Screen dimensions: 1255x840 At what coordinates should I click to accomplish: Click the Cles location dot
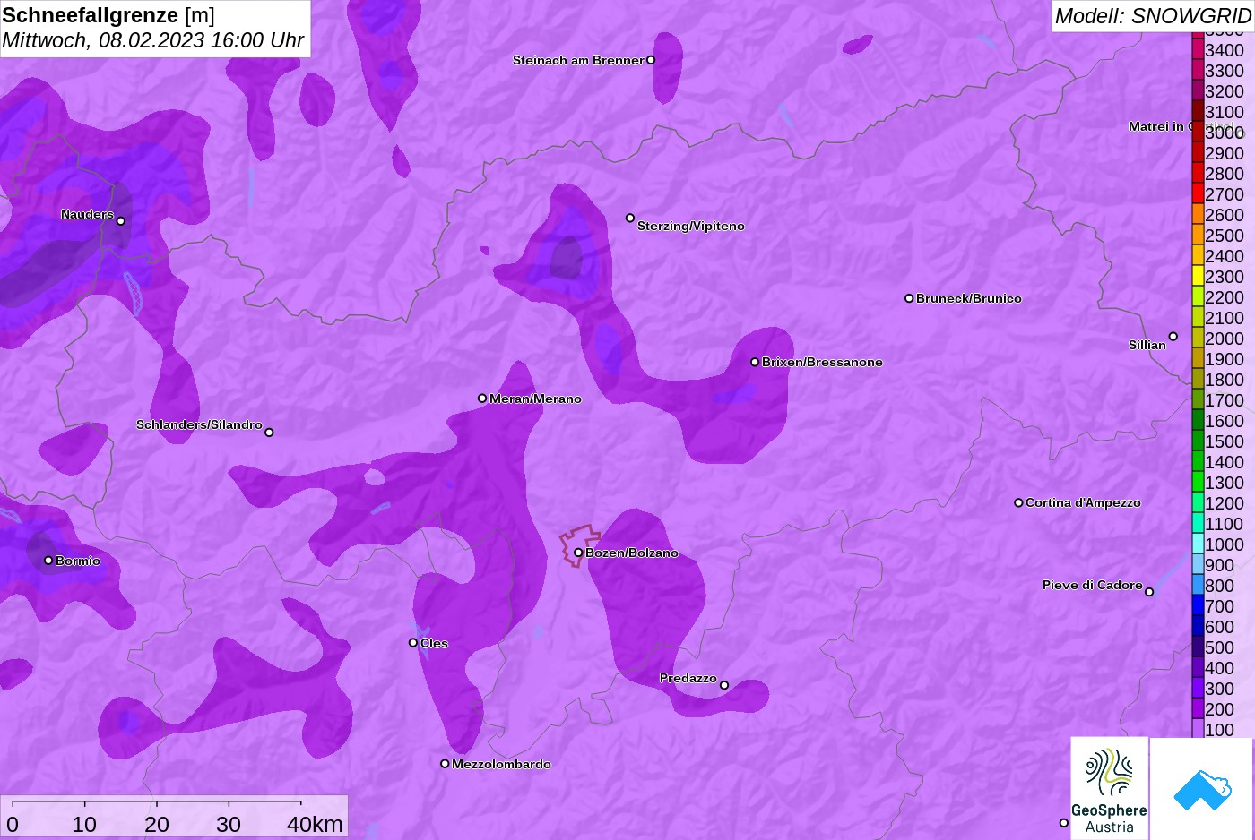(x=413, y=642)
